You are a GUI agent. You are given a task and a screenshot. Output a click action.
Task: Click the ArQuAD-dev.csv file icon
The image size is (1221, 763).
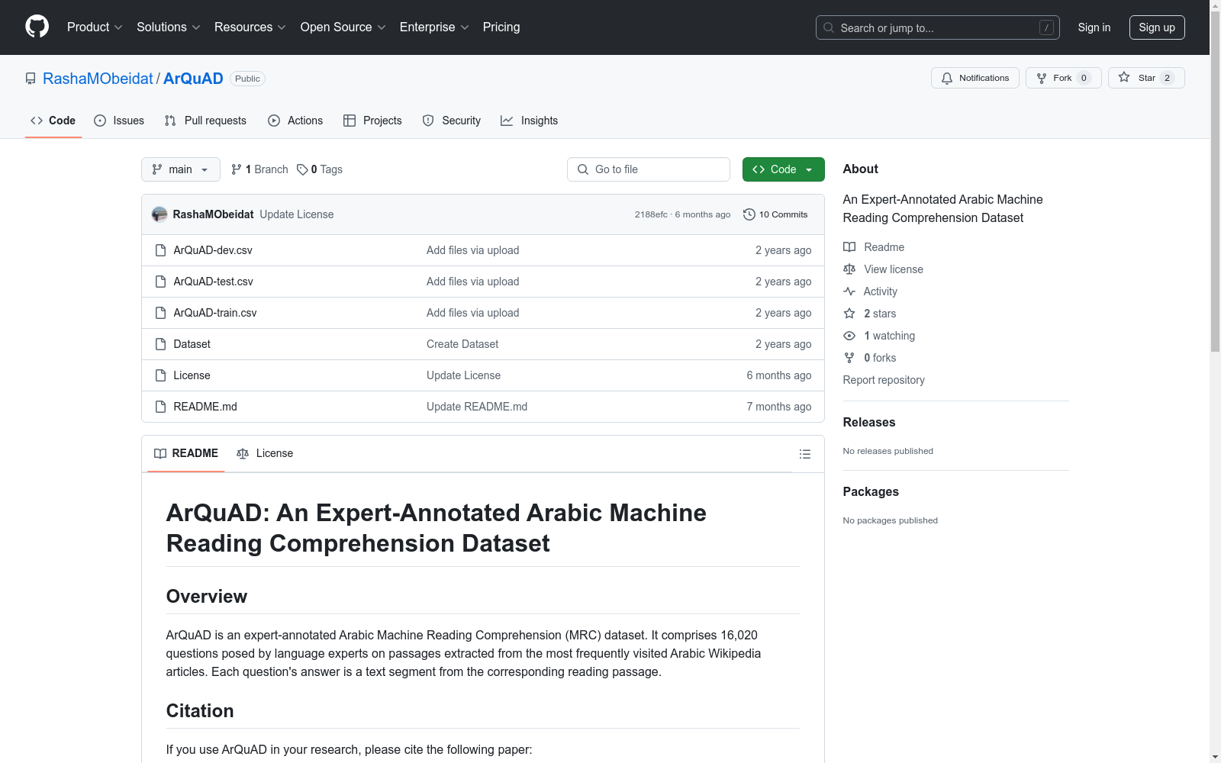tap(160, 250)
